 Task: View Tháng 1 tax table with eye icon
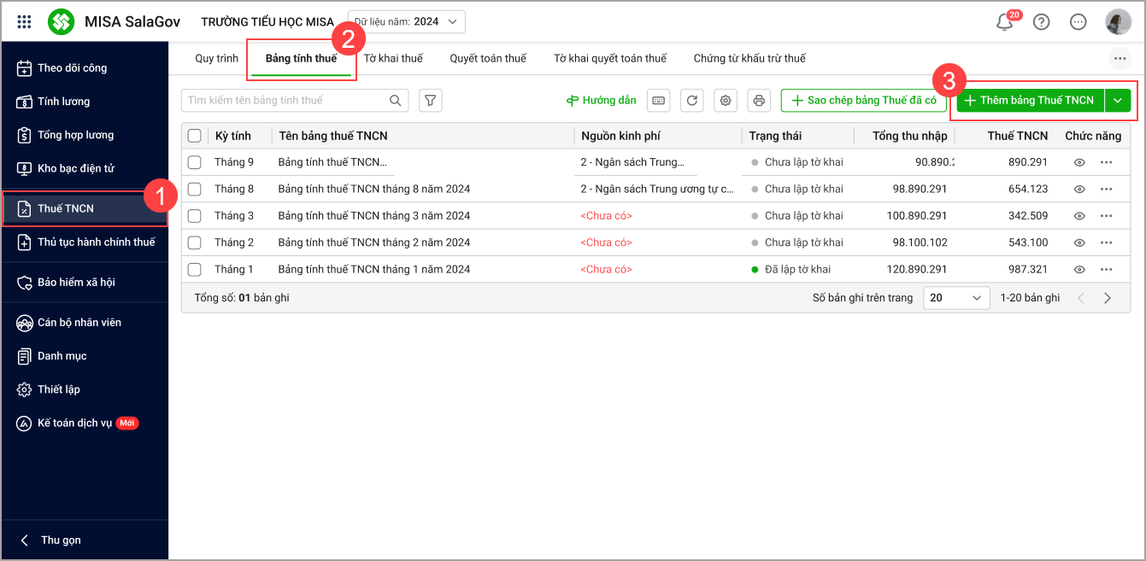coord(1079,270)
